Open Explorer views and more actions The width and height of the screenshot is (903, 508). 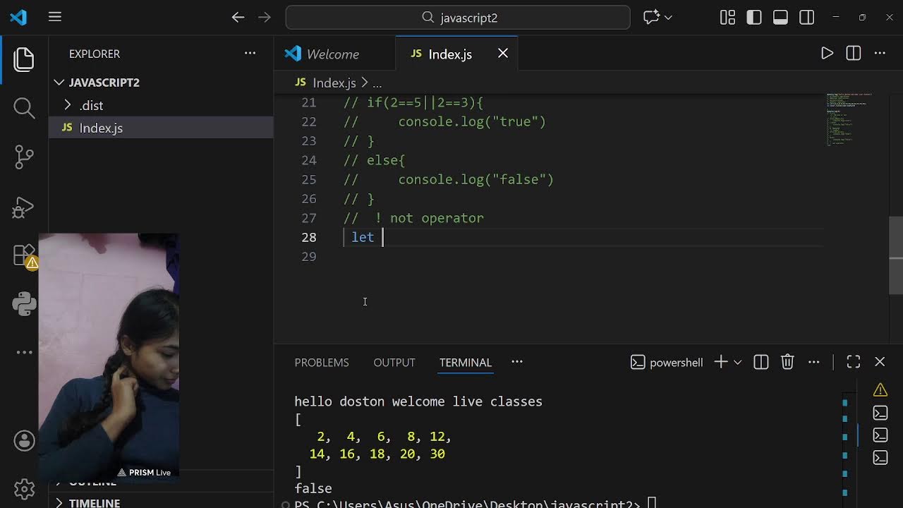tap(250, 54)
